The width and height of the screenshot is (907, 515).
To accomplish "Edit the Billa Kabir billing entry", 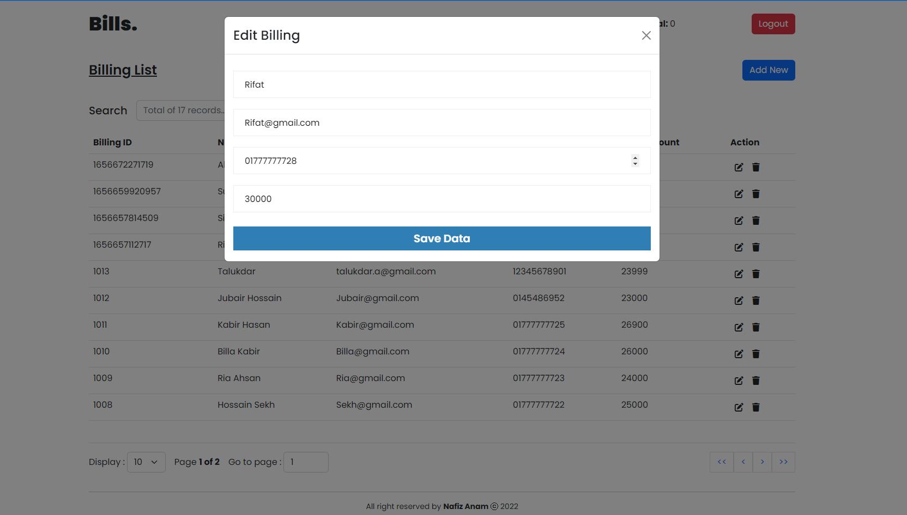I will click(739, 354).
